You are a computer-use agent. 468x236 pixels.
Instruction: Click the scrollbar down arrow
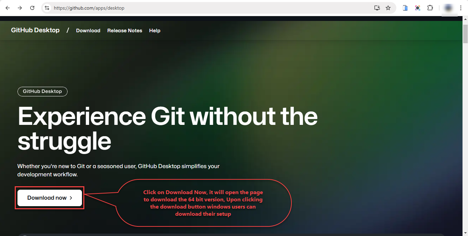465,233
